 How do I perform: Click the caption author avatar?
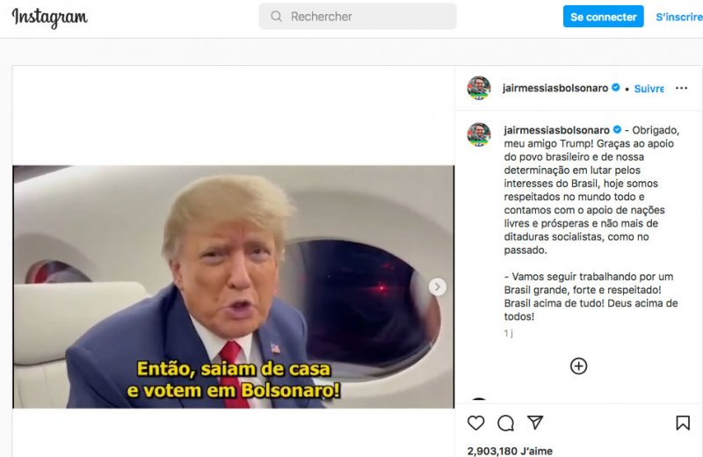click(479, 134)
